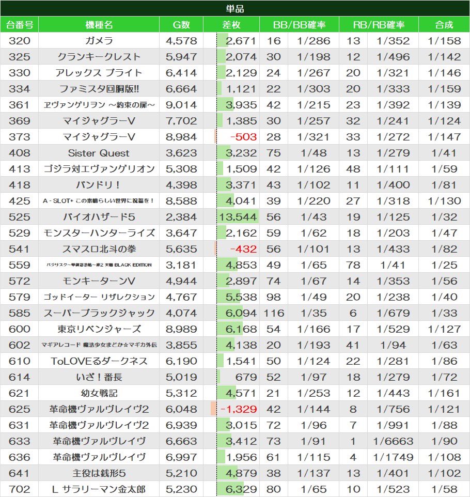The image size is (470, 497).
Task: Select machine name スマスロ北斗の拳
Action: point(99,249)
